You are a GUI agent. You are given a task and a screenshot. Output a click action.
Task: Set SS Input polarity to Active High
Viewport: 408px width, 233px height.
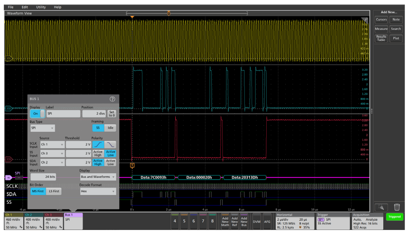pyautogui.click(x=98, y=154)
